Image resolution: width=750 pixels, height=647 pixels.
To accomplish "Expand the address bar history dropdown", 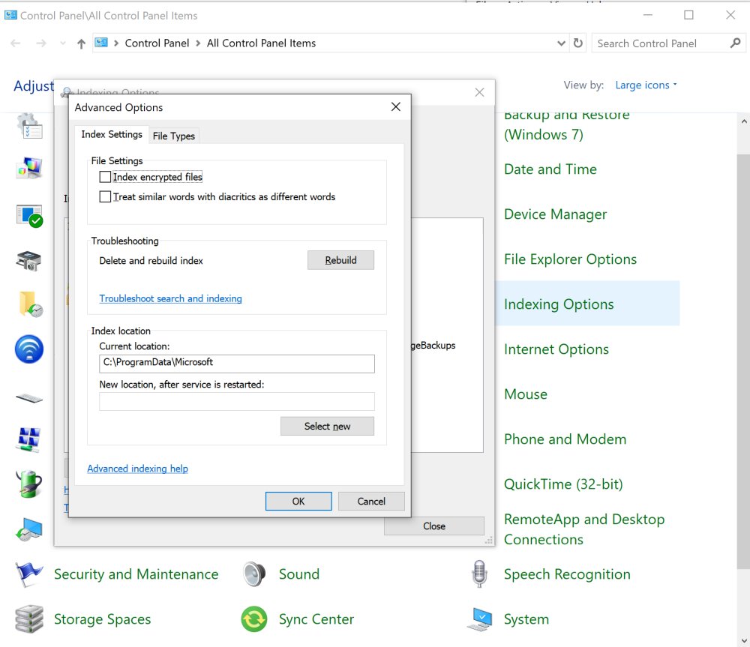I will pos(561,43).
